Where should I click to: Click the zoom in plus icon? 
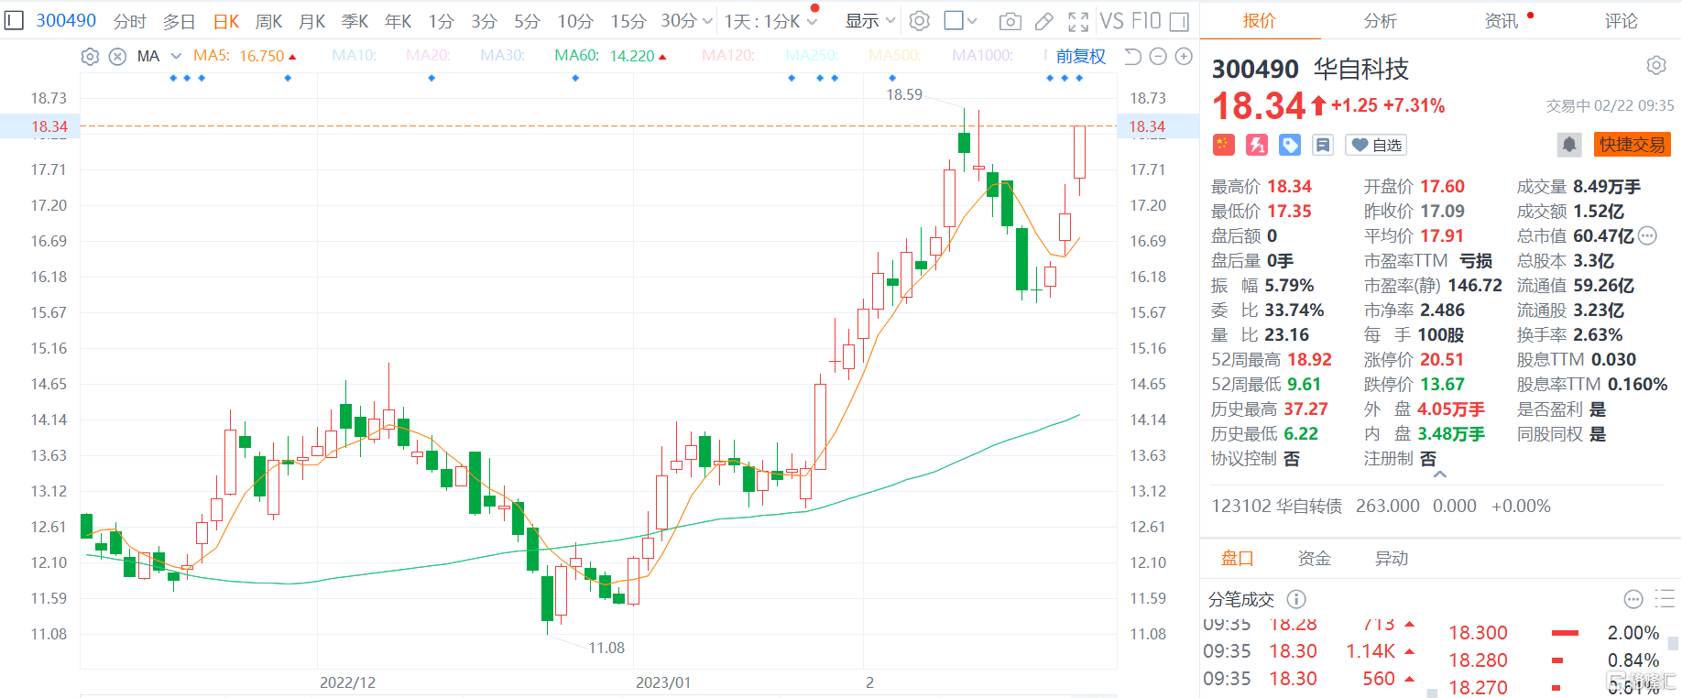[x=1184, y=57]
